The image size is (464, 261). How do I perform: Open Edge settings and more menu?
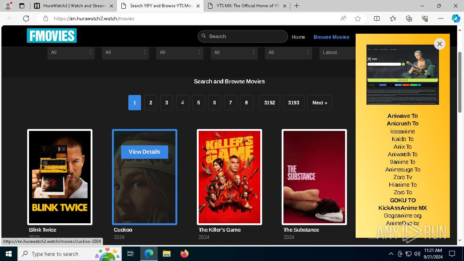pos(441,18)
